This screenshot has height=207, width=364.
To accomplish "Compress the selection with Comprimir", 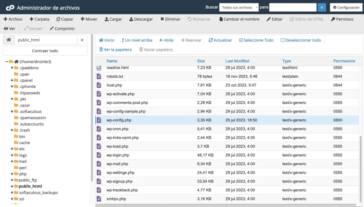I will 62,28.
